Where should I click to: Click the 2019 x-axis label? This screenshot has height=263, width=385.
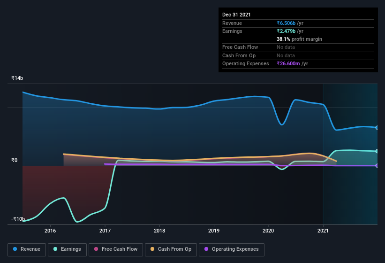(214, 231)
